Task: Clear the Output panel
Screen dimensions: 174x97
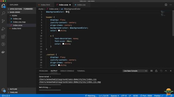Action: tap(151, 71)
